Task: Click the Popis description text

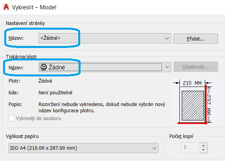Action: (102, 107)
